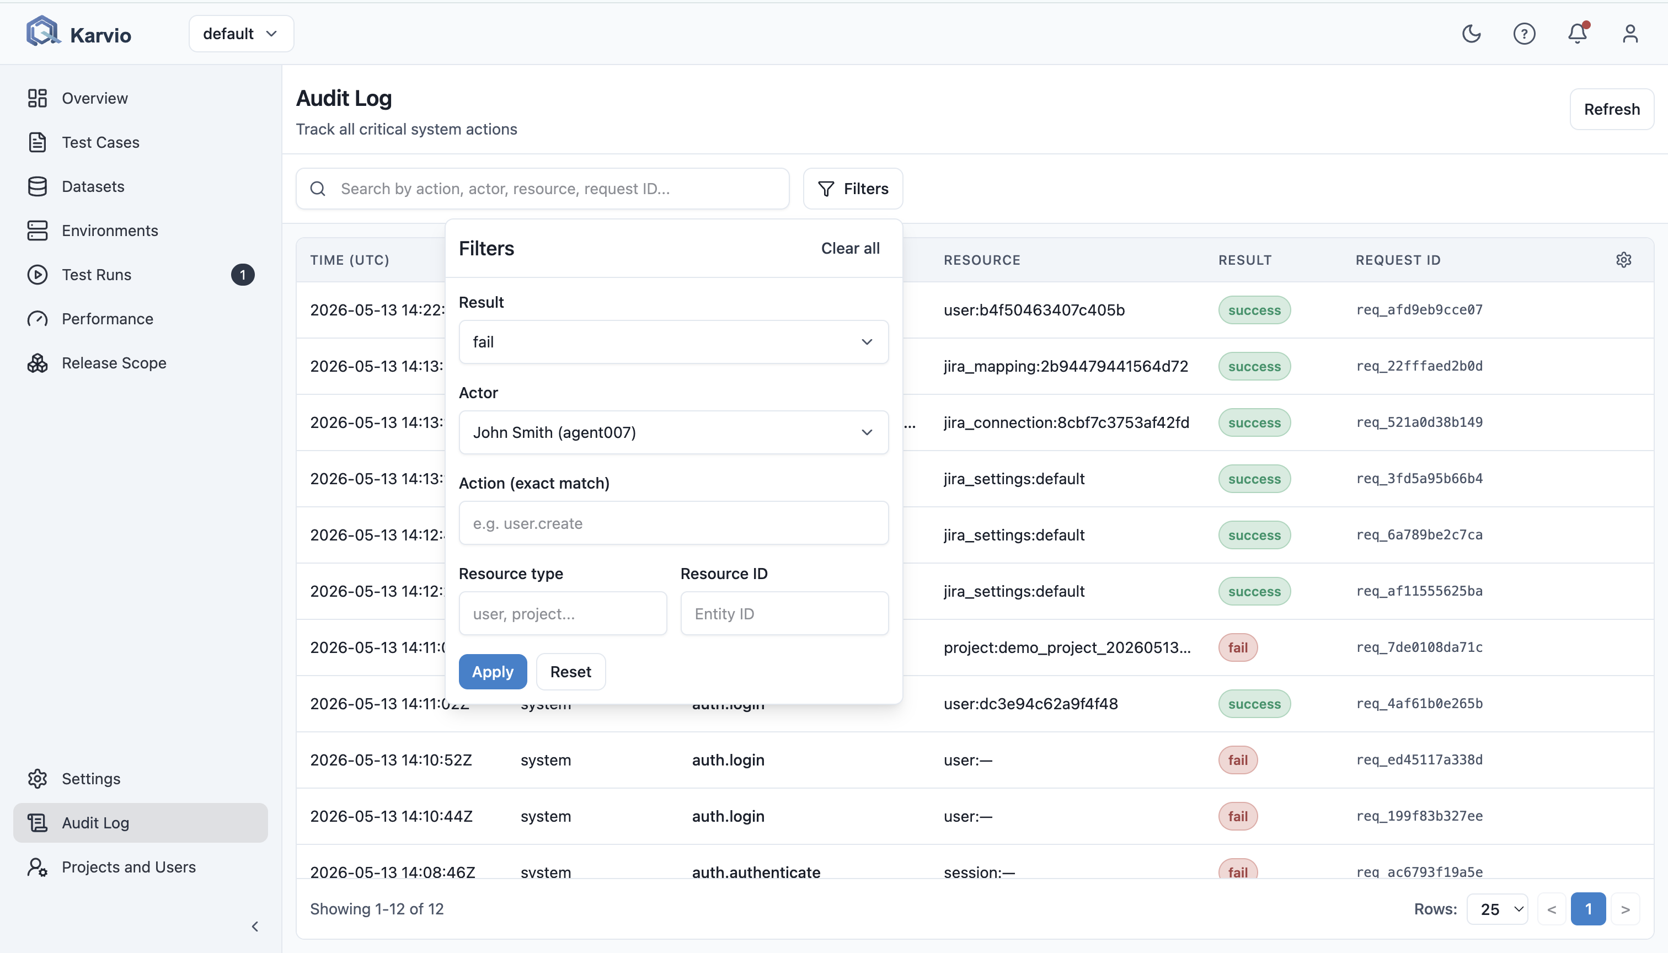The image size is (1668, 953).
Task: Click the Action exact match field
Action: click(x=673, y=523)
